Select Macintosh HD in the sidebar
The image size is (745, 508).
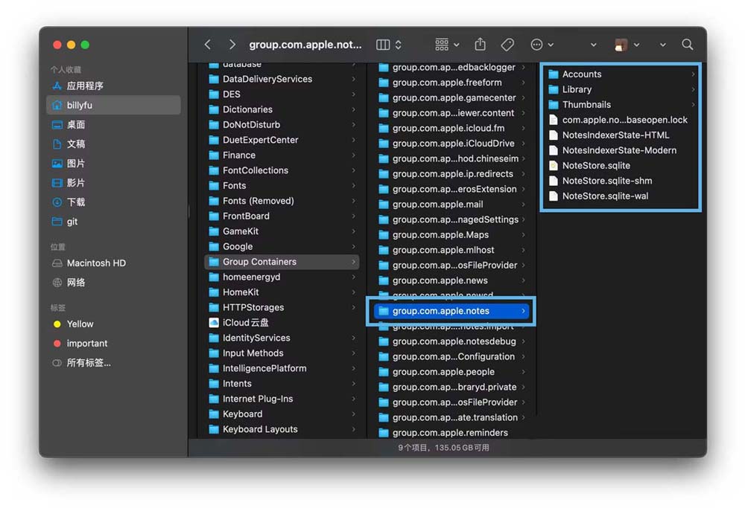[96, 263]
